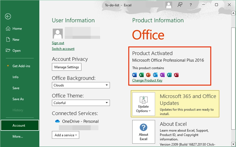Click the About Excel button
This screenshot has height=147, width=236.
[144, 132]
